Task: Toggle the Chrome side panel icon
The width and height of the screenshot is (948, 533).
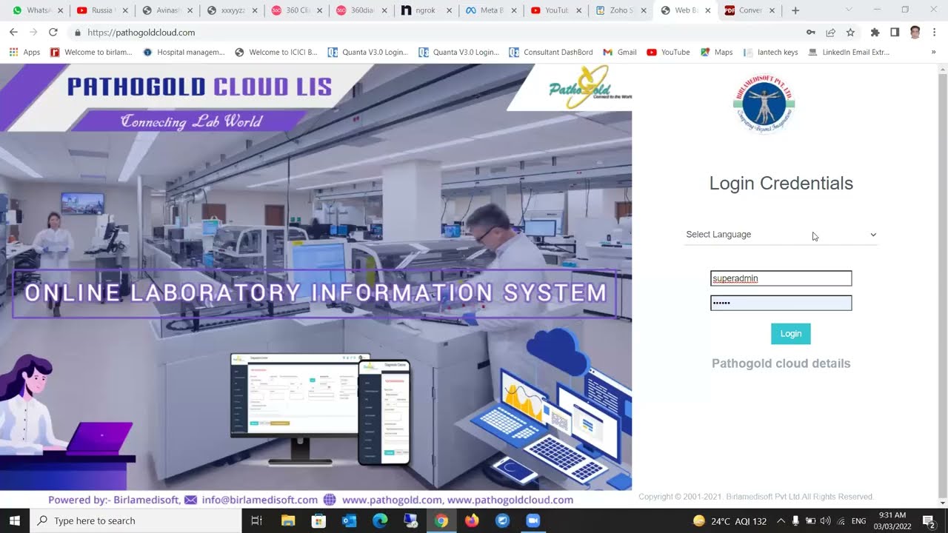Action: point(895,33)
